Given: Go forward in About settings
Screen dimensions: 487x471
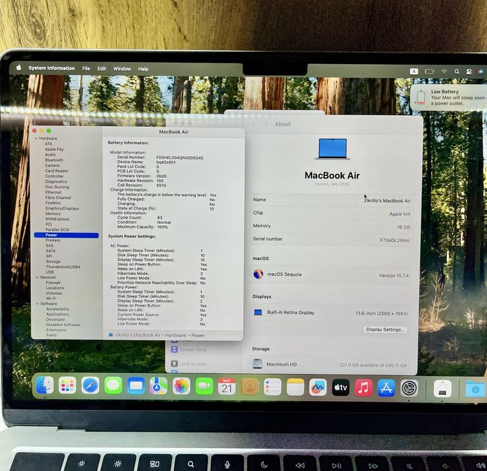Looking at the screenshot, I should tap(266, 124).
